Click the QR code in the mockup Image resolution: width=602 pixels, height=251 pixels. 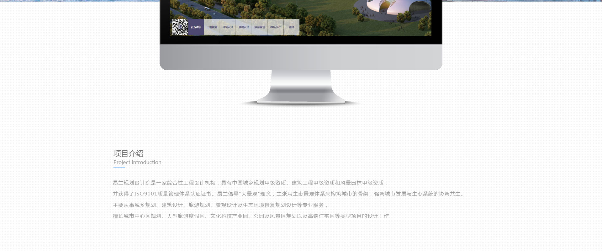(180, 27)
